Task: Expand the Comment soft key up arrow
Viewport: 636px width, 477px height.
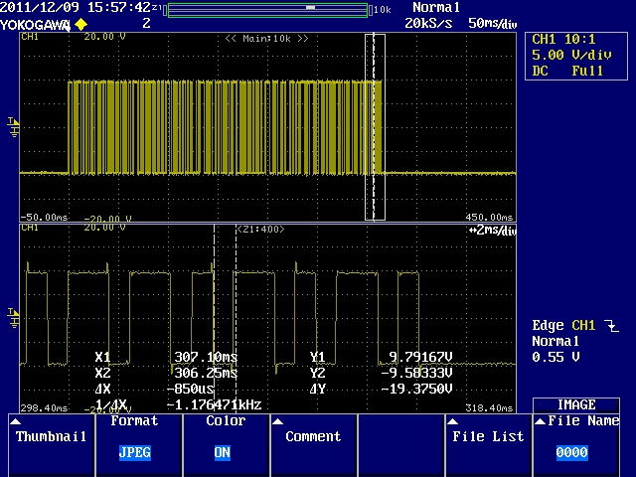Action: click(x=278, y=421)
